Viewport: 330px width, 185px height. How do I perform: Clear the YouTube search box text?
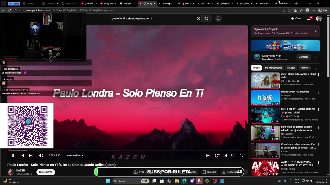(199, 18)
